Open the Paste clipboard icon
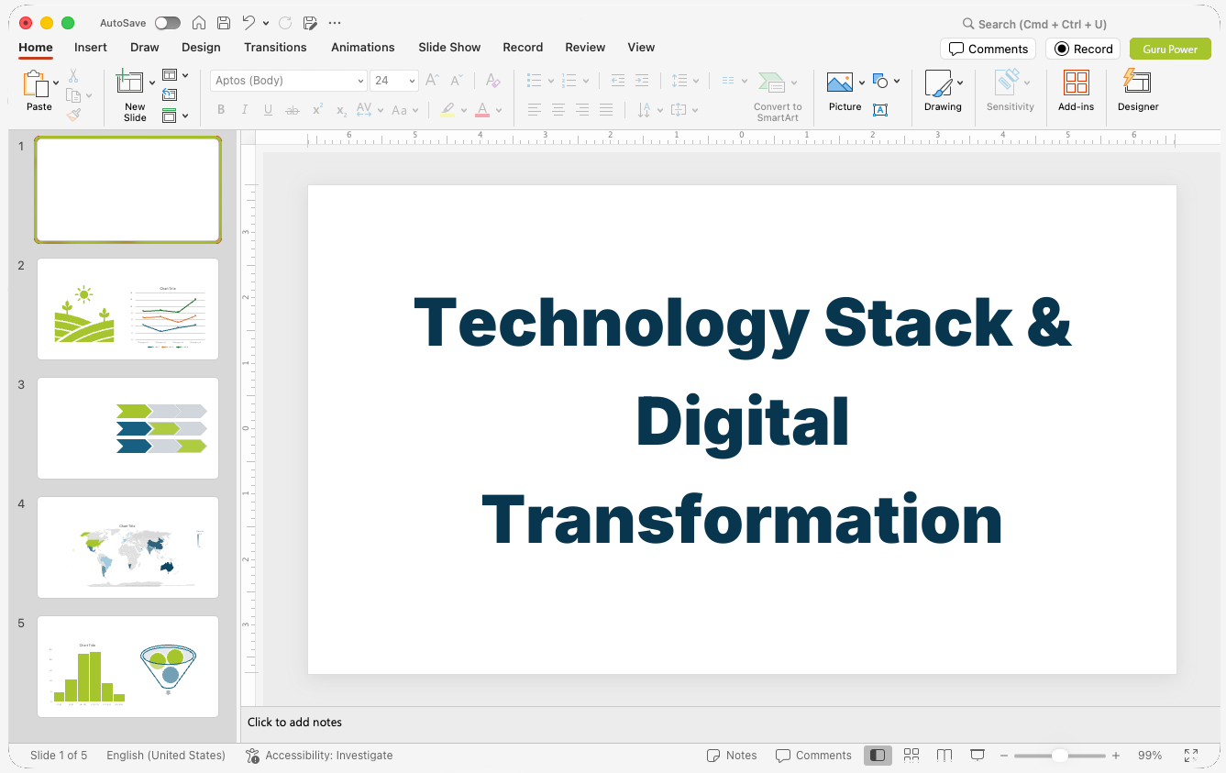 (x=37, y=84)
